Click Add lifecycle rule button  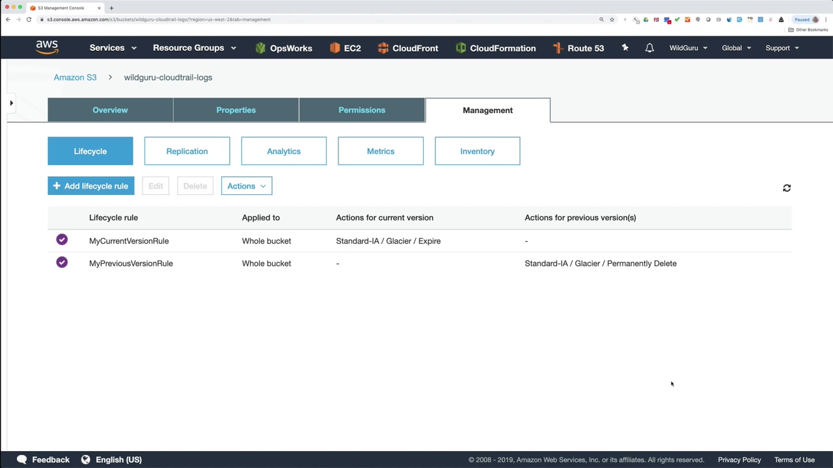pyautogui.click(x=91, y=186)
